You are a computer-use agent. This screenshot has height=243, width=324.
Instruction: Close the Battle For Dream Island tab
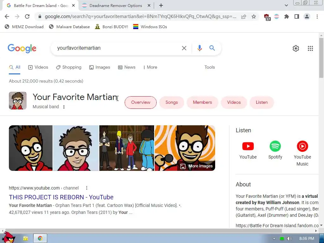[x=73, y=6]
